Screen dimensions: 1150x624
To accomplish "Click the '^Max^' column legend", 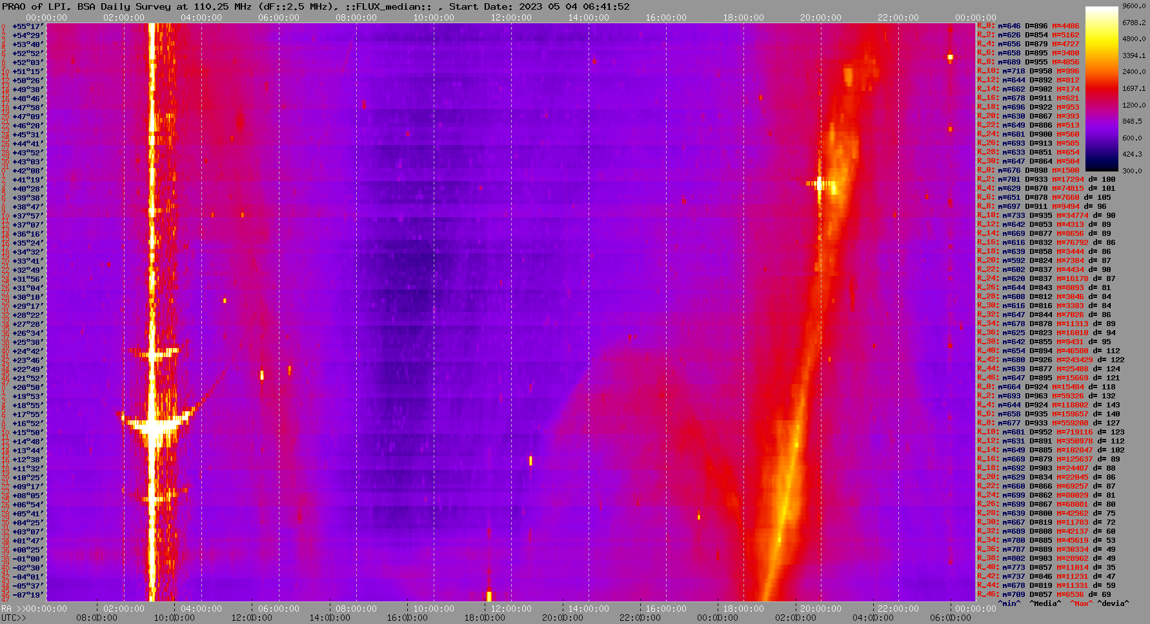I will tap(1082, 604).
